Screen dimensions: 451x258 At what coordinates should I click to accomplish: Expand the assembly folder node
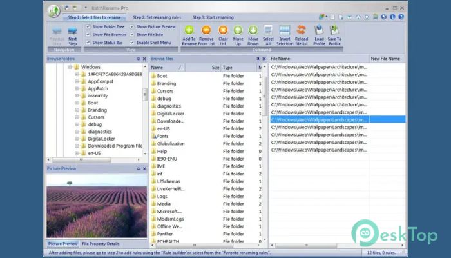pyautogui.click(x=77, y=96)
